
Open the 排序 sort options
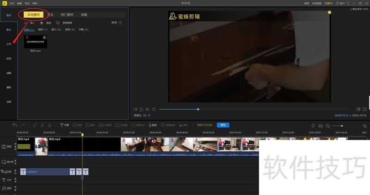117,23
